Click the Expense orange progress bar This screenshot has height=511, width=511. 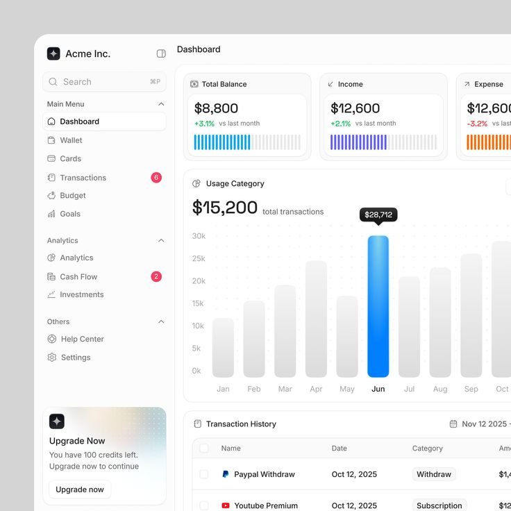tap(489, 142)
